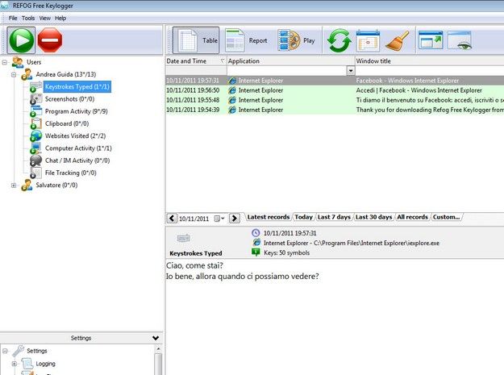Open the View menu
Viewport: 504px width, 375px height.
point(45,18)
